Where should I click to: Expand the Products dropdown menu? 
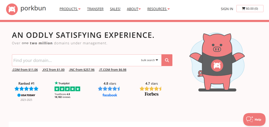(x=70, y=9)
